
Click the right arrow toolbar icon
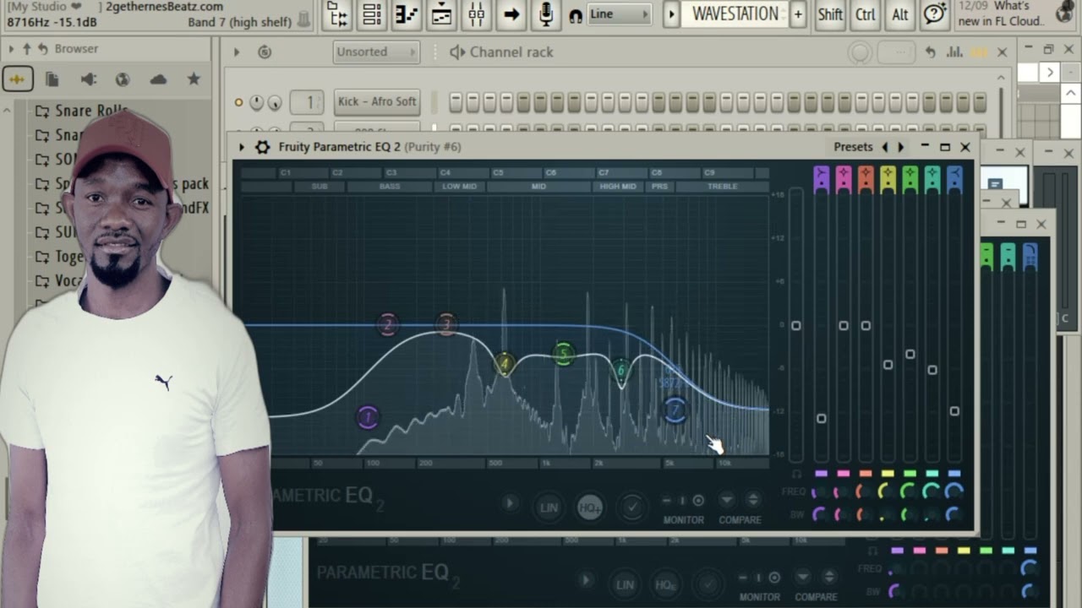511,14
